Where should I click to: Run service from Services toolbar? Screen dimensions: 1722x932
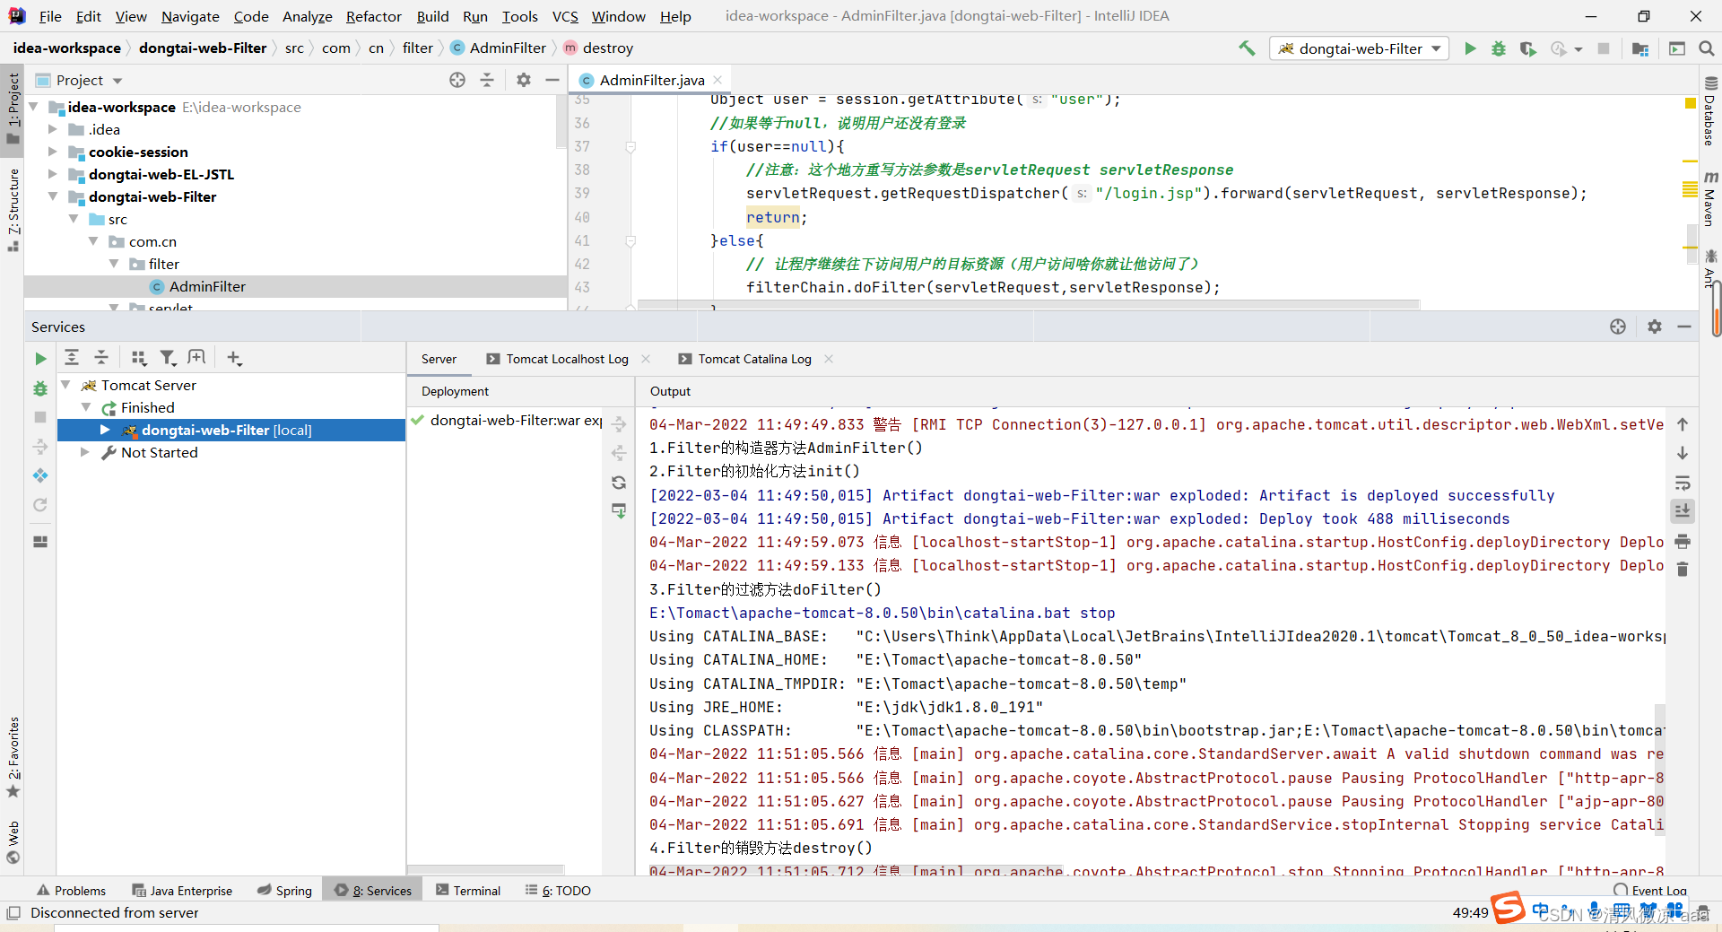coord(40,359)
